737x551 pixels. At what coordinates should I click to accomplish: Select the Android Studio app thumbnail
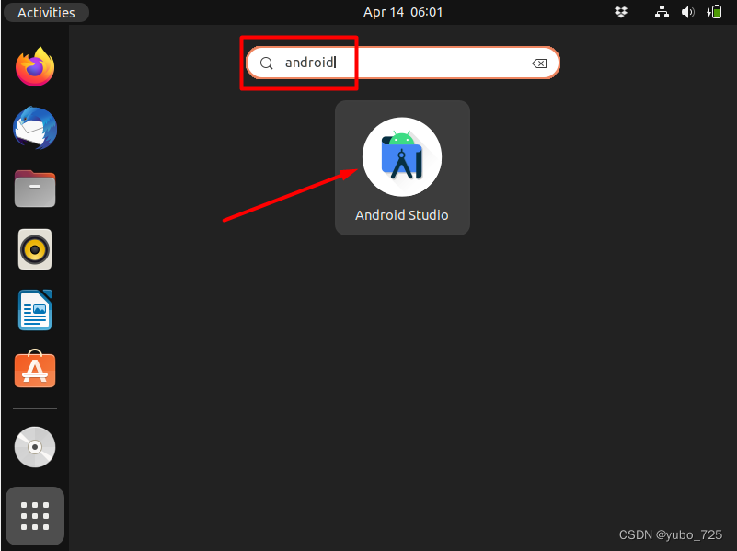coord(402,167)
